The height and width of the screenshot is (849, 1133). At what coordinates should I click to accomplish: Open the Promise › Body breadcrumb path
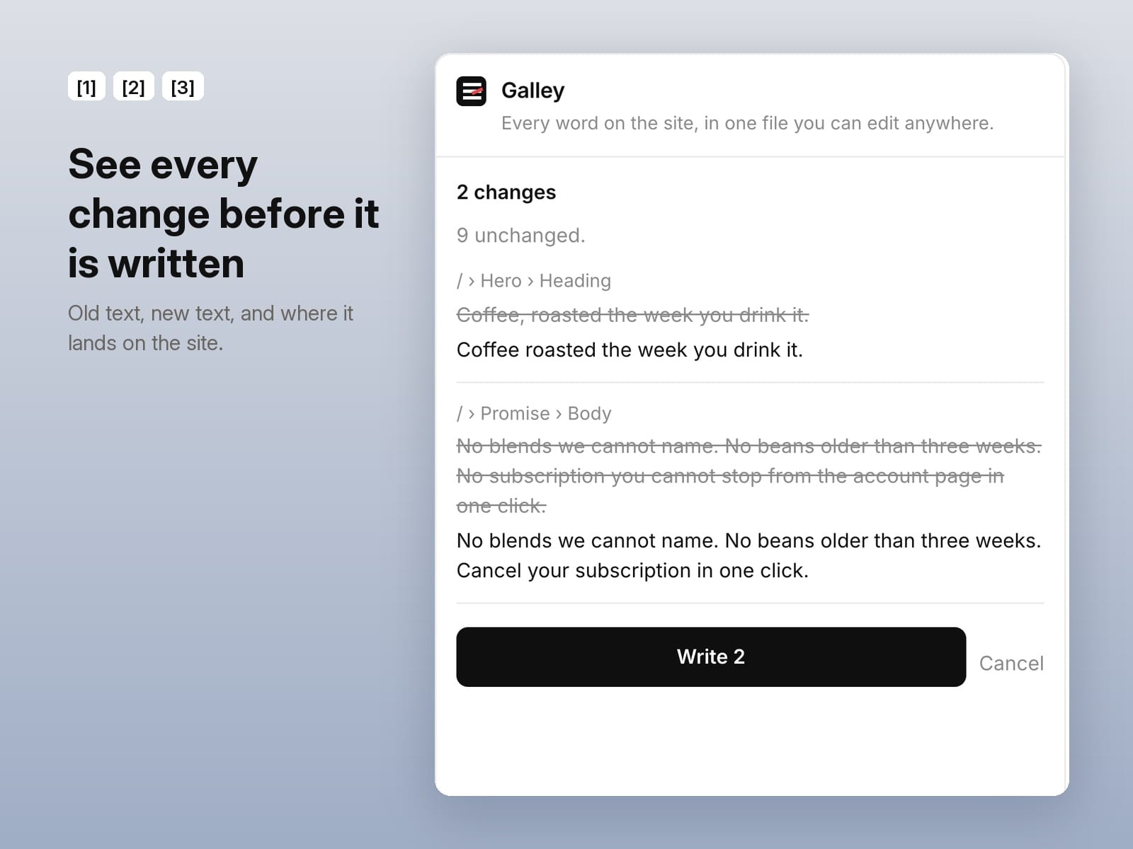click(x=534, y=413)
